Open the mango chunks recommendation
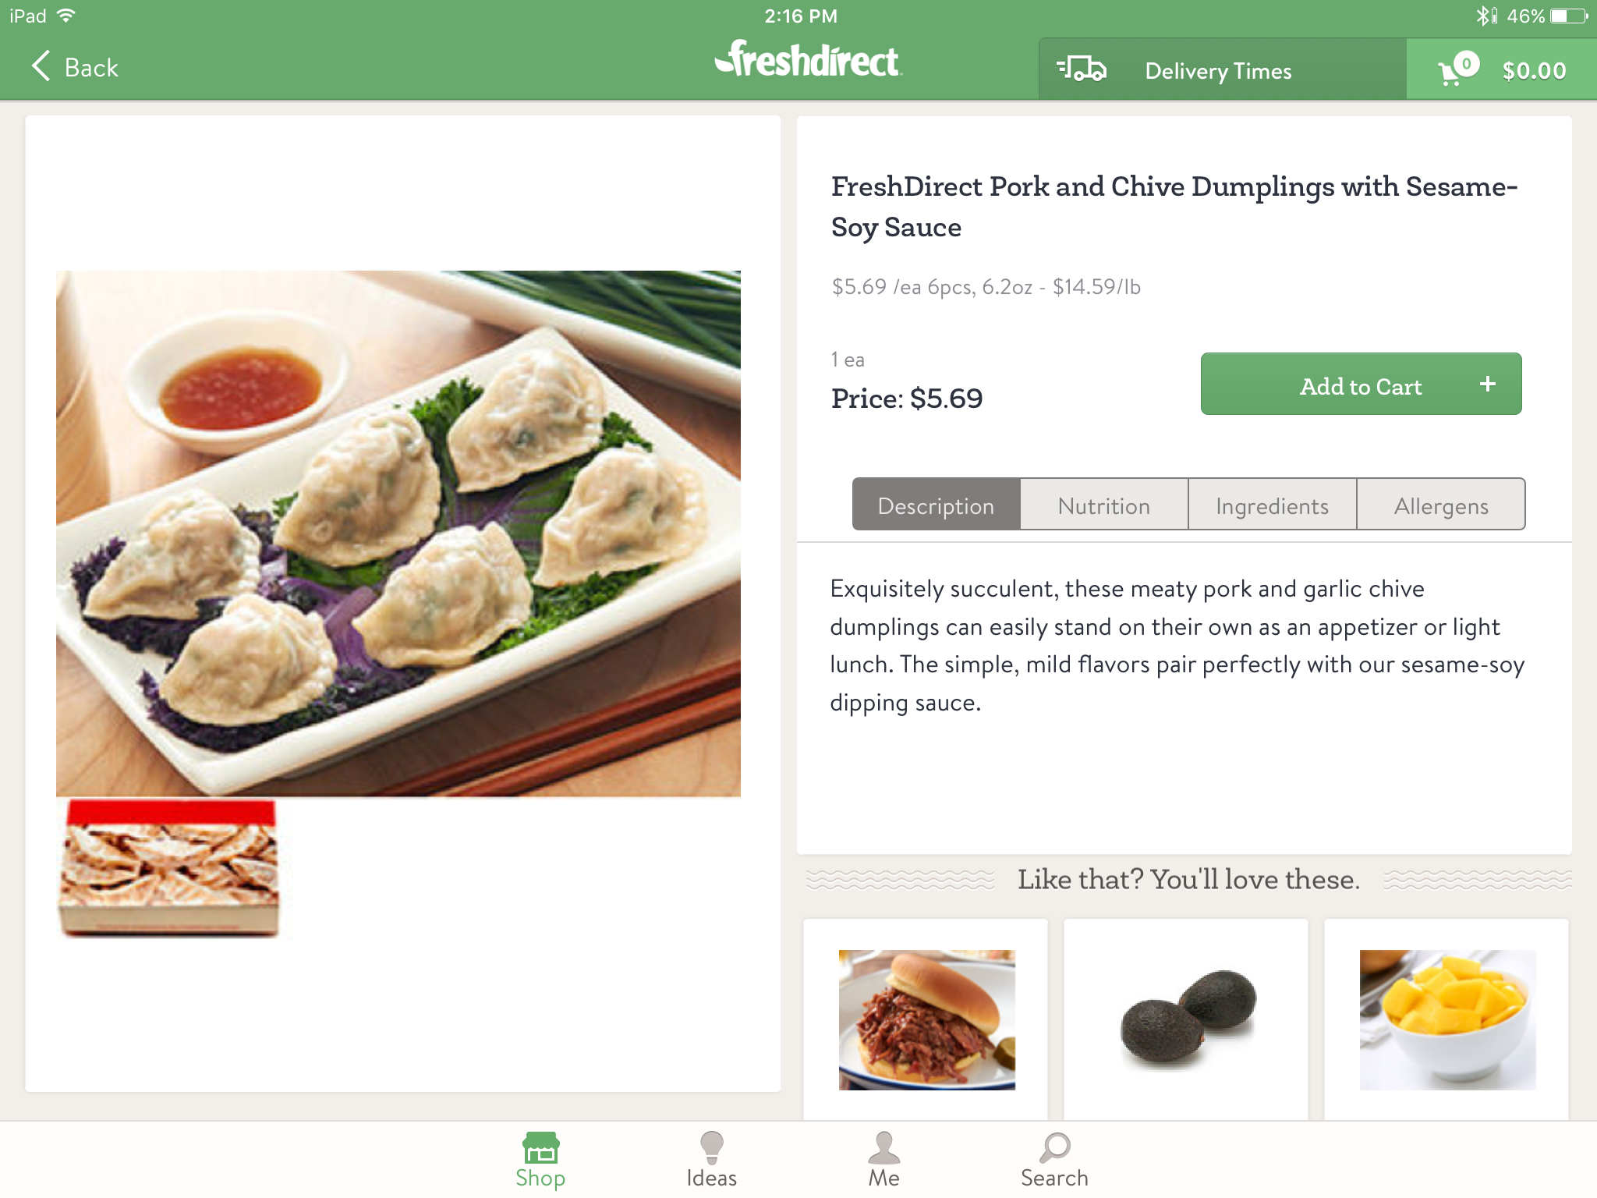Screen dimensions: 1597x1198 point(1447,1019)
